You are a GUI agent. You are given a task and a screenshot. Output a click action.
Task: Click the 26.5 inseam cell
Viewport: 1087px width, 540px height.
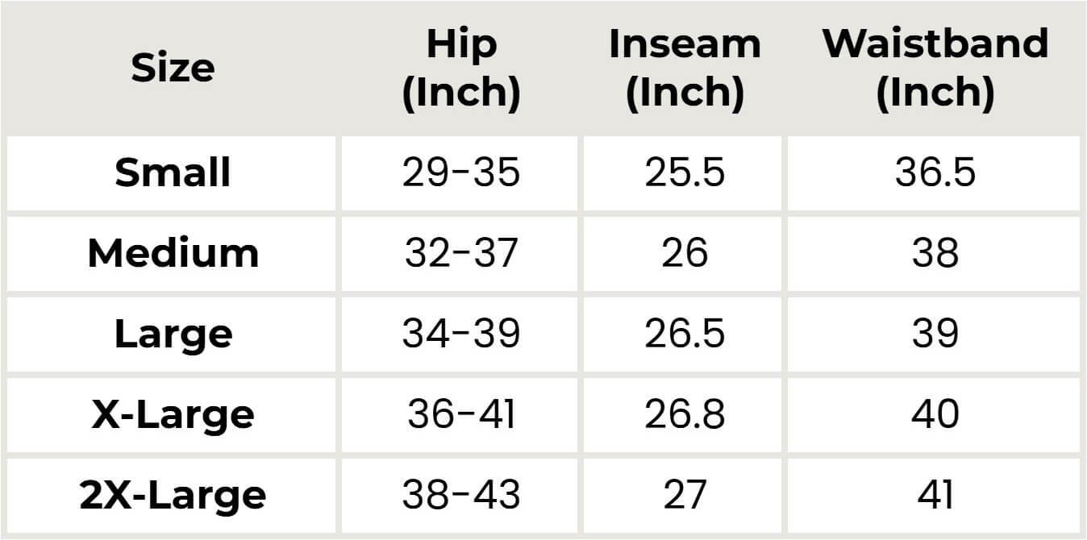point(684,334)
